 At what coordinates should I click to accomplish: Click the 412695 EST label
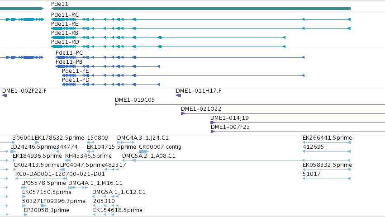[x=314, y=147]
